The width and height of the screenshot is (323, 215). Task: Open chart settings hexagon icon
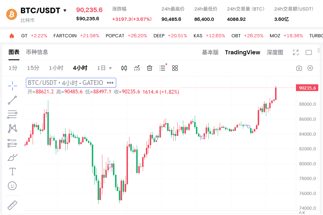[x=310, y=68]
